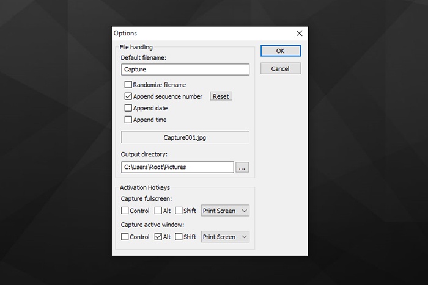Click the Options dialog title

click(125, 33)
